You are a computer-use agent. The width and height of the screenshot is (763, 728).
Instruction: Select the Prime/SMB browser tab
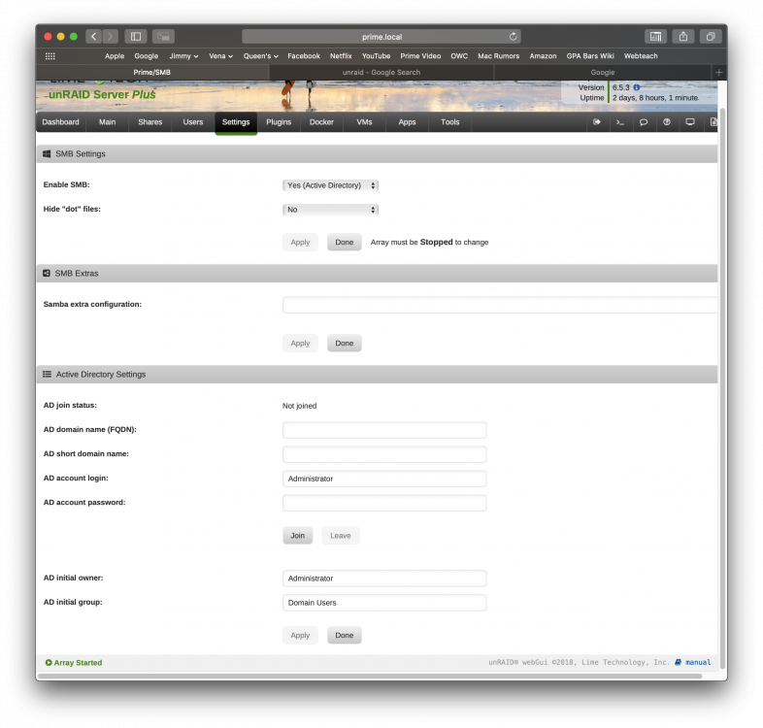point(151,72)
